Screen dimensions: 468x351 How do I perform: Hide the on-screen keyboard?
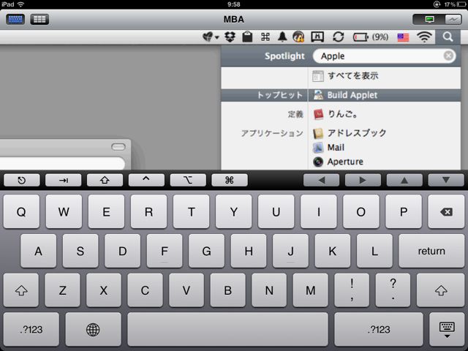pyautogui.click(x=447, y=330)
